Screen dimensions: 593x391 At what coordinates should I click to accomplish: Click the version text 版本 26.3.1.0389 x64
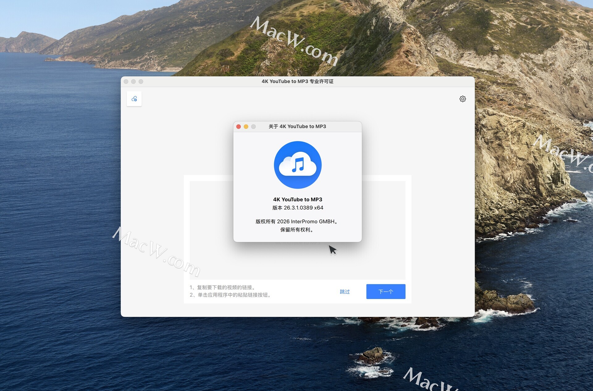click(x=298, y=208)
